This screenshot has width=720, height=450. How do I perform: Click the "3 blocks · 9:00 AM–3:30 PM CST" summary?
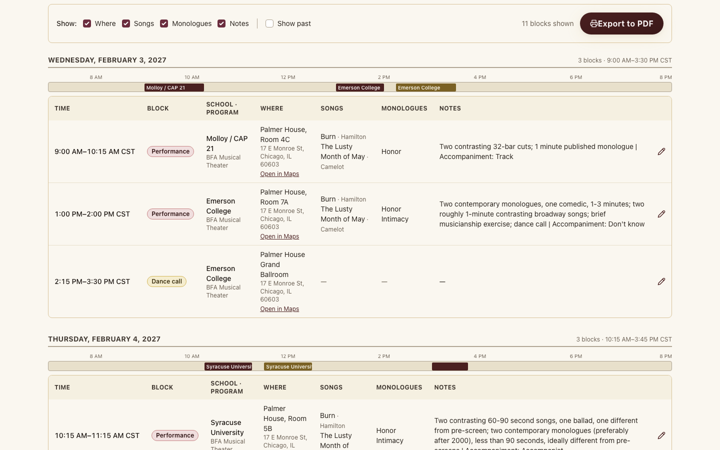click(625, 60)
